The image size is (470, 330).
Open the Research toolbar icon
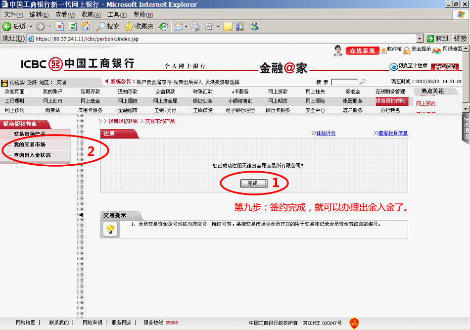240,27
